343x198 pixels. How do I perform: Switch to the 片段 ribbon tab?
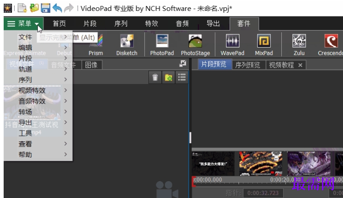pyautogui.click(x=90, y=24)
